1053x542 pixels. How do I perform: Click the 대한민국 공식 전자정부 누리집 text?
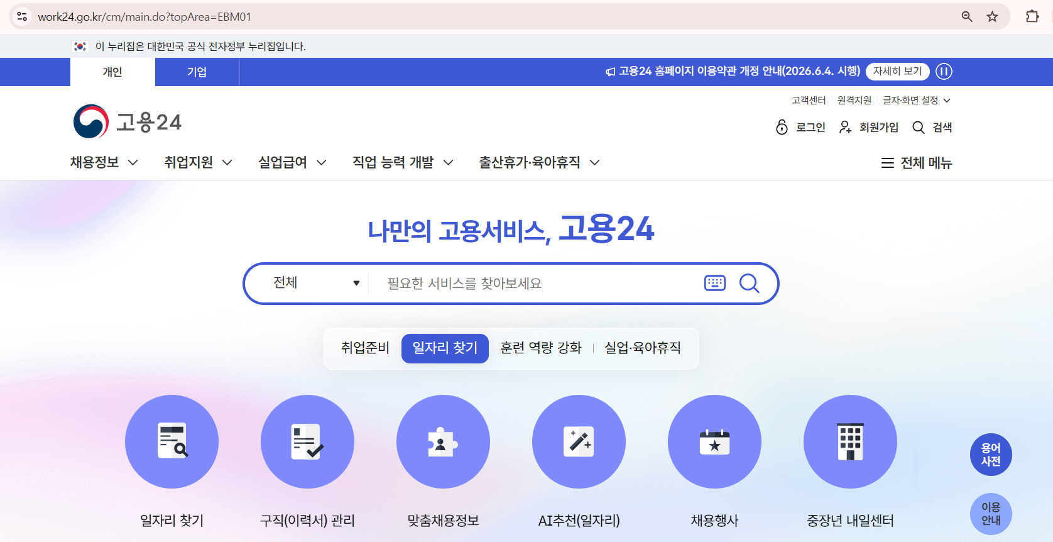click(200, 47)
